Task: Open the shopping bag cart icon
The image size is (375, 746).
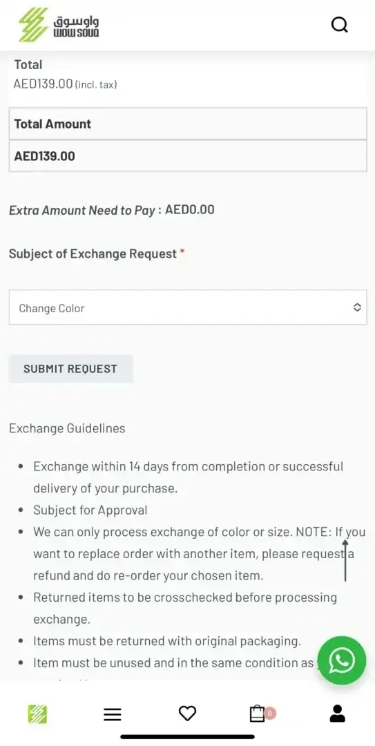Action: pos(257,713)
